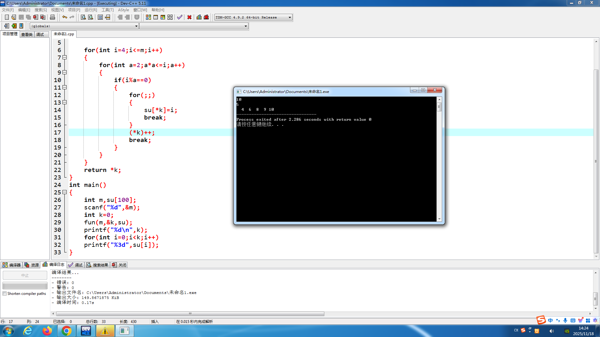Switch to the 查看类 sidebar tab
The height and width of the screenshot is (337, 600).
click(27, 34)
